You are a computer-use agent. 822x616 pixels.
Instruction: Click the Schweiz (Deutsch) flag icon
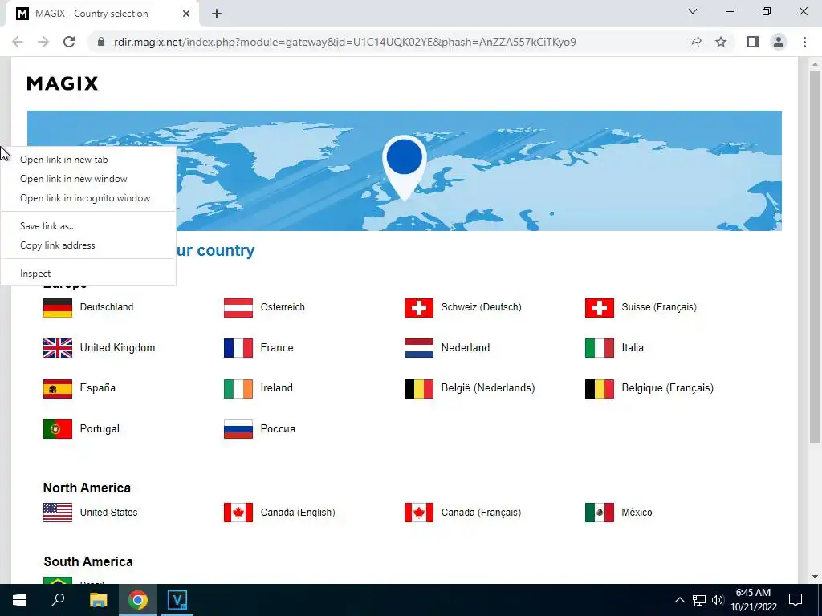(x=419, y=308)
